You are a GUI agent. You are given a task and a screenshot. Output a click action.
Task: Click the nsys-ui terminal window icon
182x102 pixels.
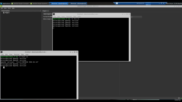[x=1, y=52]
